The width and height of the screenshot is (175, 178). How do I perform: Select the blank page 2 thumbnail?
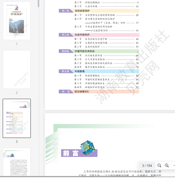16,69
